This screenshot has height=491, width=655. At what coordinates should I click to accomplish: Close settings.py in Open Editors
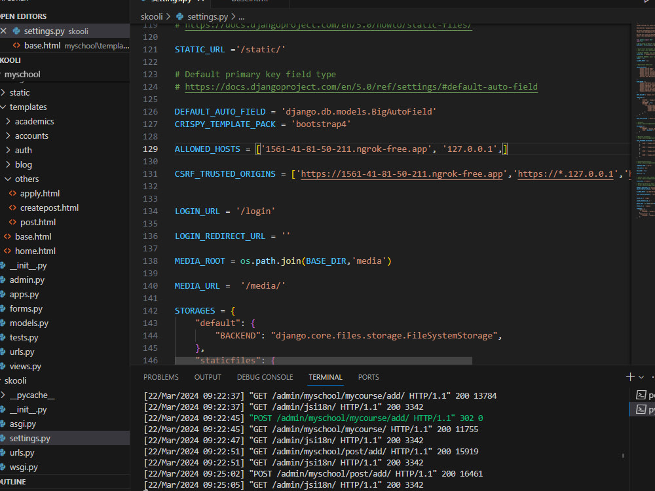pyautogui.click(x=4, y=31)
